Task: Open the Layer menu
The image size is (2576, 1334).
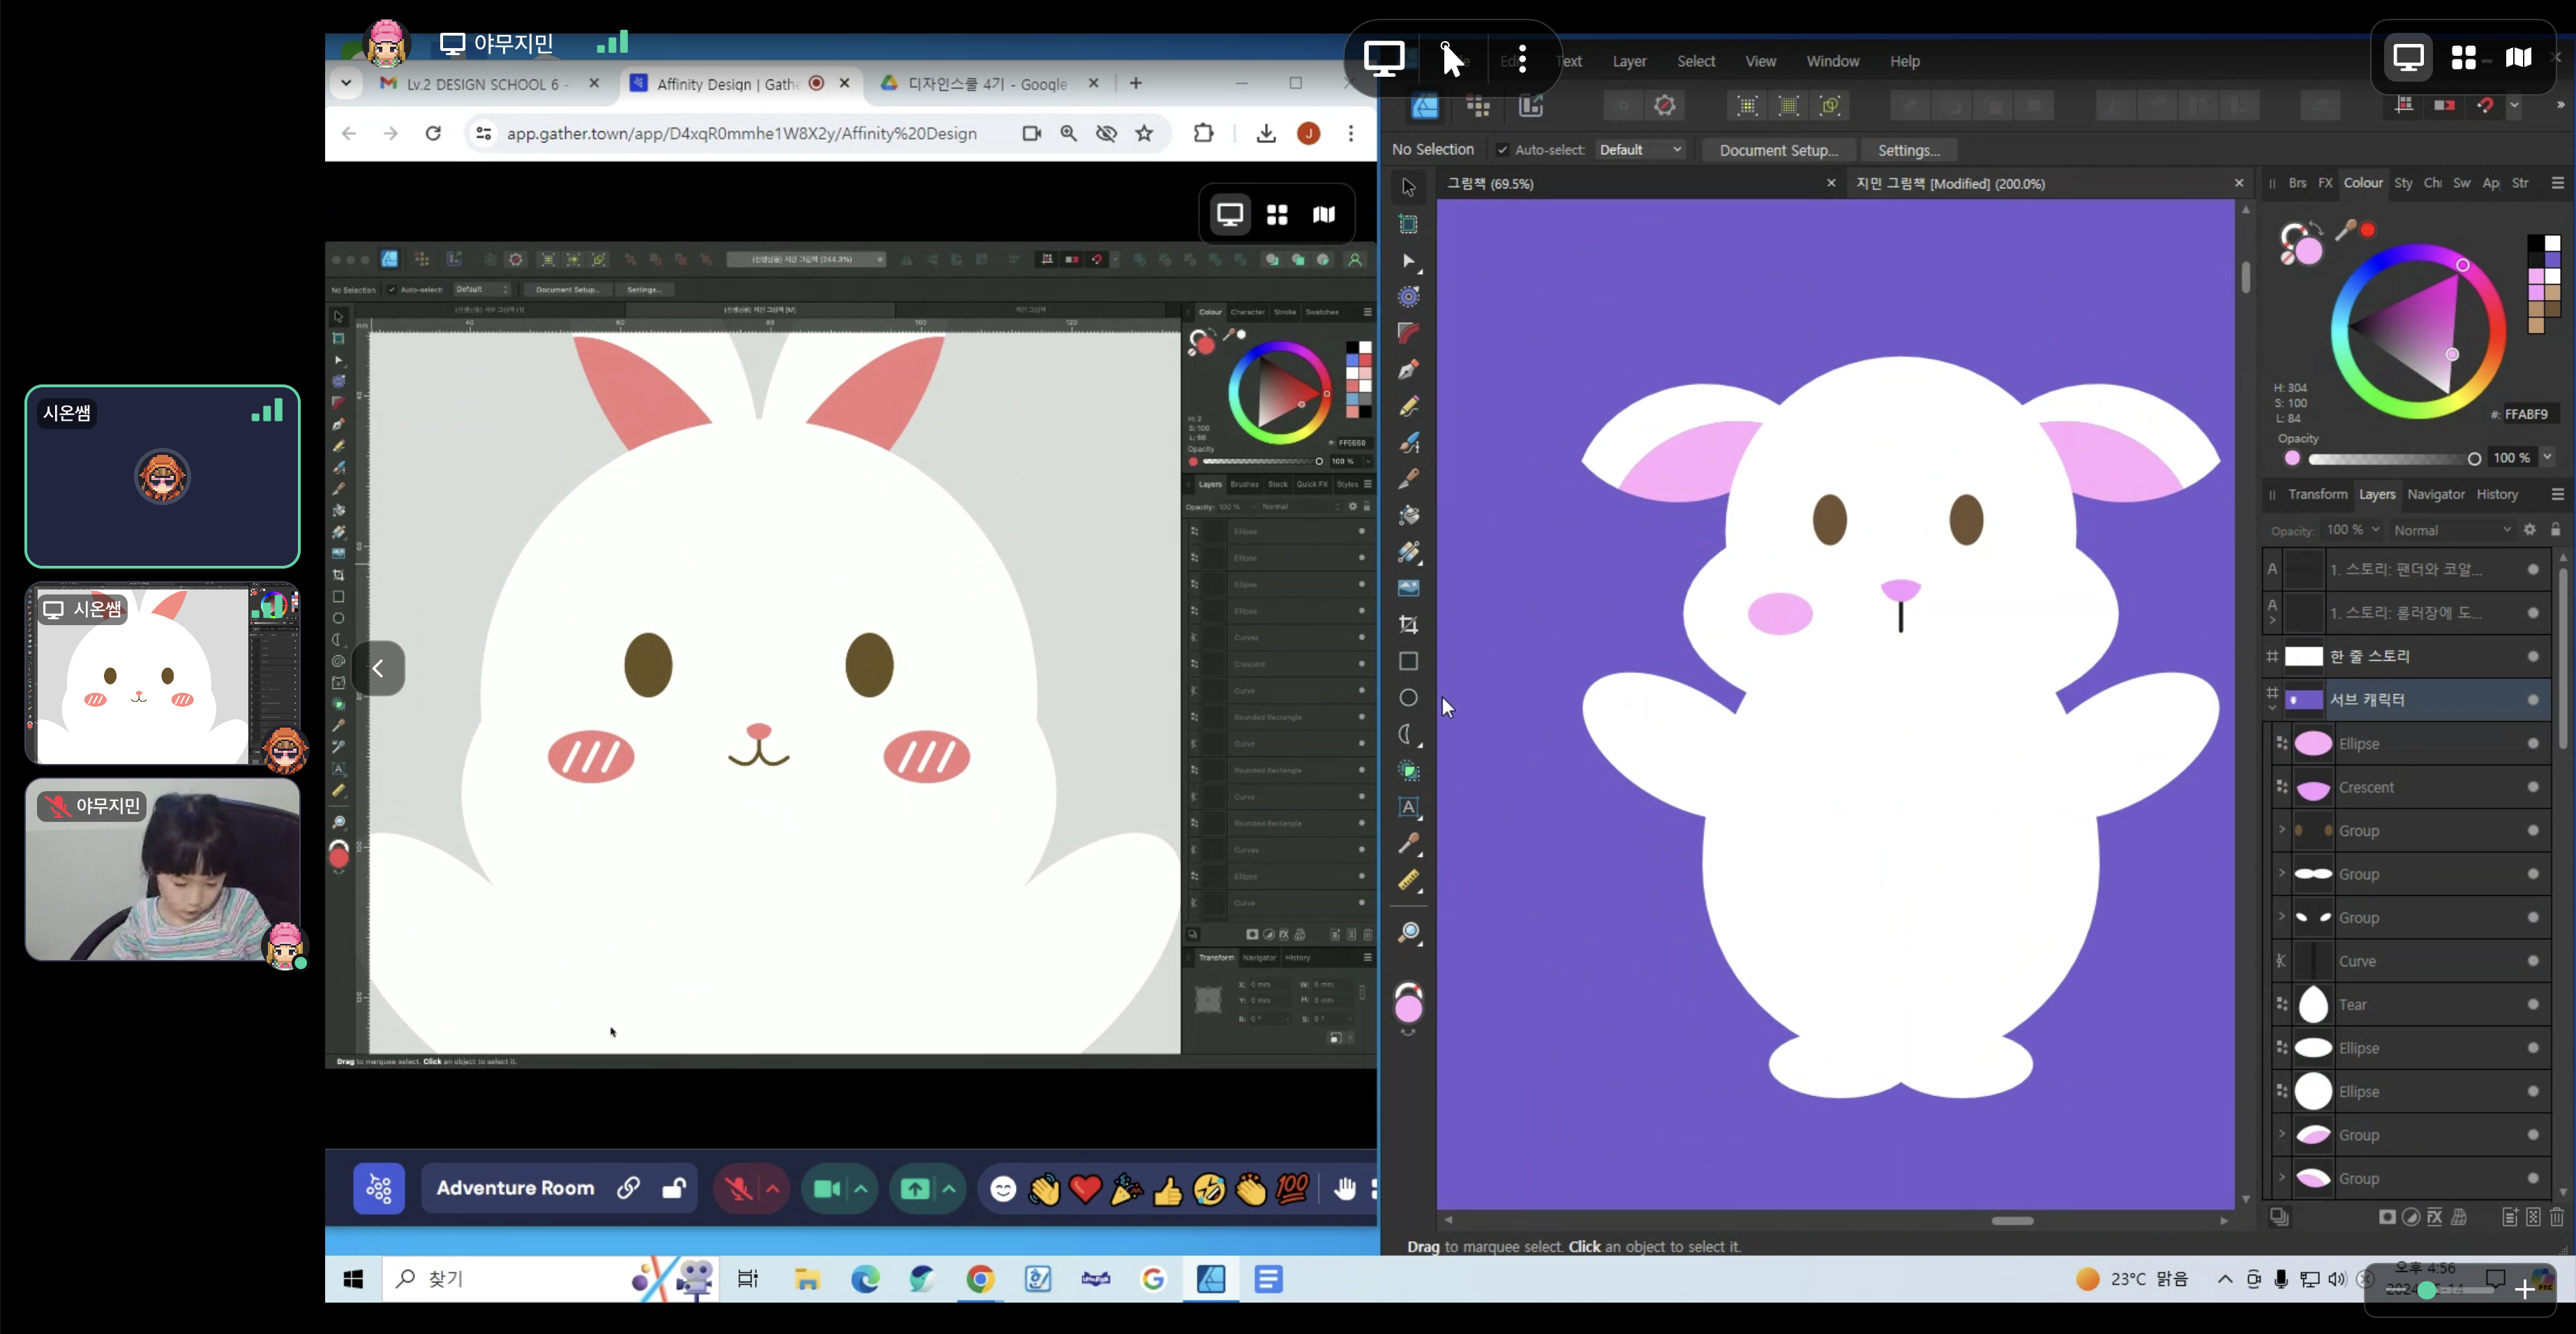Action: [1629, 61]
